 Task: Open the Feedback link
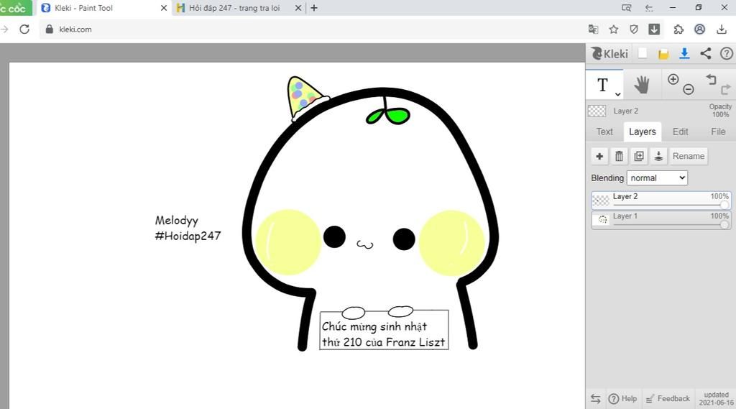(x=668, y=399)
